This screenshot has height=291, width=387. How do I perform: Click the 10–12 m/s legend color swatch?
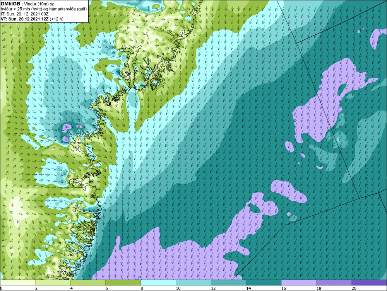(x=193, y=282)
